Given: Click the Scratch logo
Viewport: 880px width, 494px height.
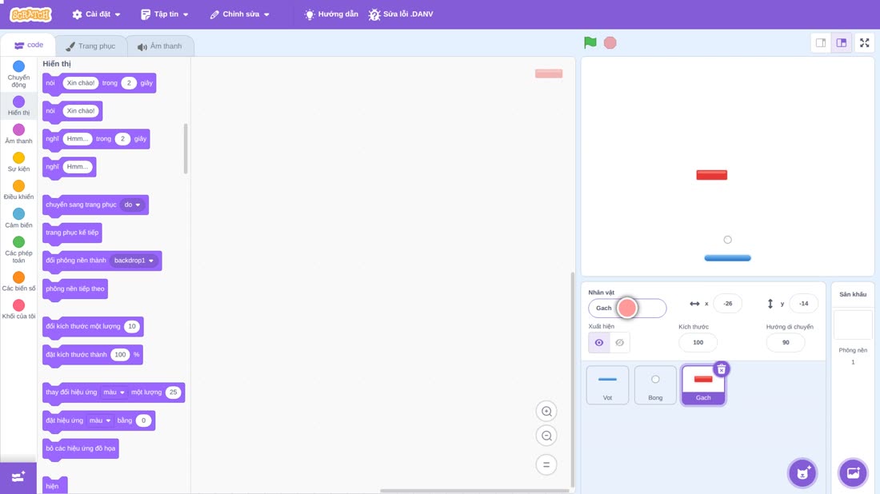Looking at the screenshot, I should tap(31, 14).
